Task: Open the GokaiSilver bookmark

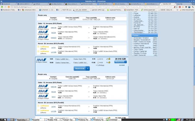Action: (x=132, y=10)
